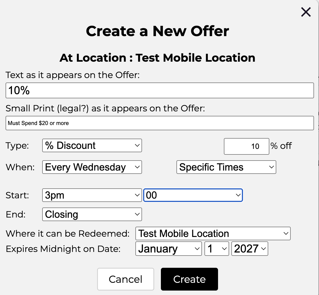Open the Start minutes dropdown showing 00
The height and width of the screenshot is (295, 319).
[x=193, y=195]
